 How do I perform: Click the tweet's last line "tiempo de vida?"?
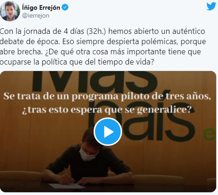(x=77, y=62)
